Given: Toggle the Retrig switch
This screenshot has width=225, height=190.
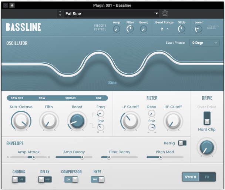Looking at the screenshot, I should click(182, 143).
